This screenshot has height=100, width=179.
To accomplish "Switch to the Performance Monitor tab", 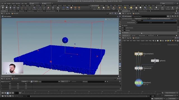I will point(142,11).
